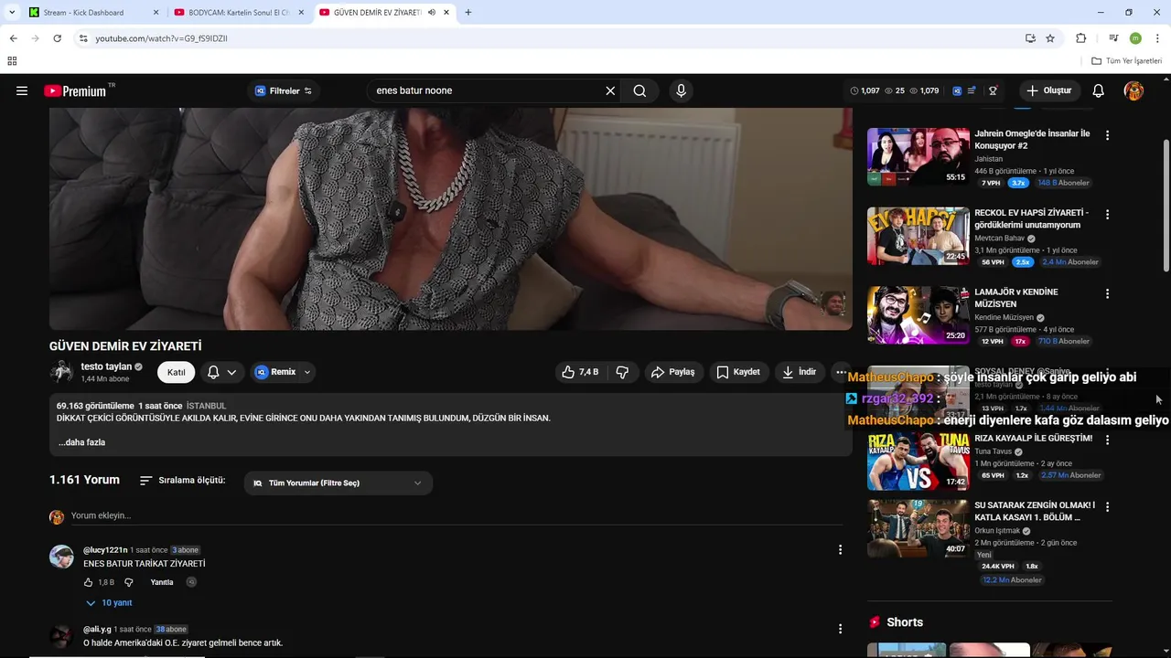Screen dimensions: 1171x658
Task: Clear the search box text
Action: (610, 90)
